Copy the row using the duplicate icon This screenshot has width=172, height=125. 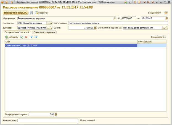(22, 37)
